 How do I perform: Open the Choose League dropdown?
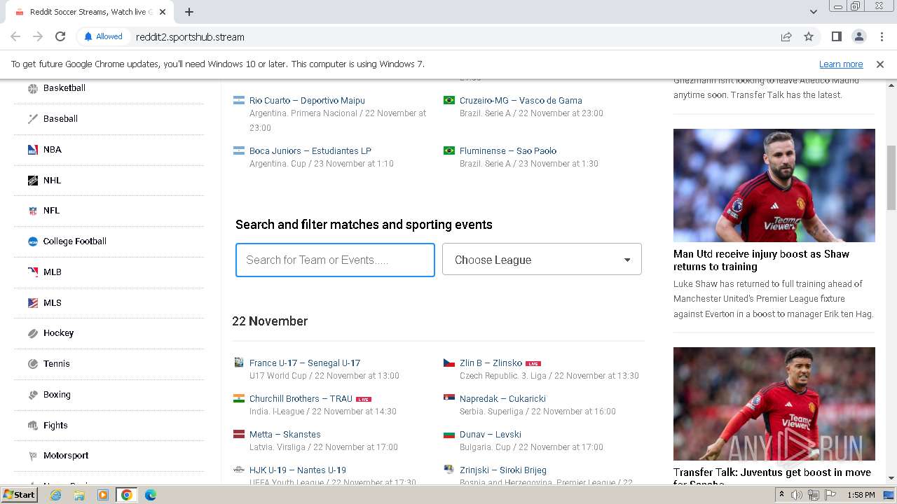pos(542,260)
